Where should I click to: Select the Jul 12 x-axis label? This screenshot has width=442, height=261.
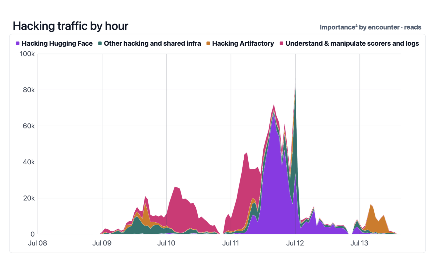[x=295, y=243]
